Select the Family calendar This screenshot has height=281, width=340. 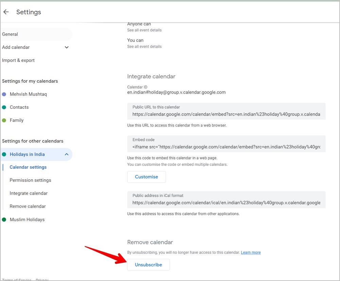(x=16, y=120)
